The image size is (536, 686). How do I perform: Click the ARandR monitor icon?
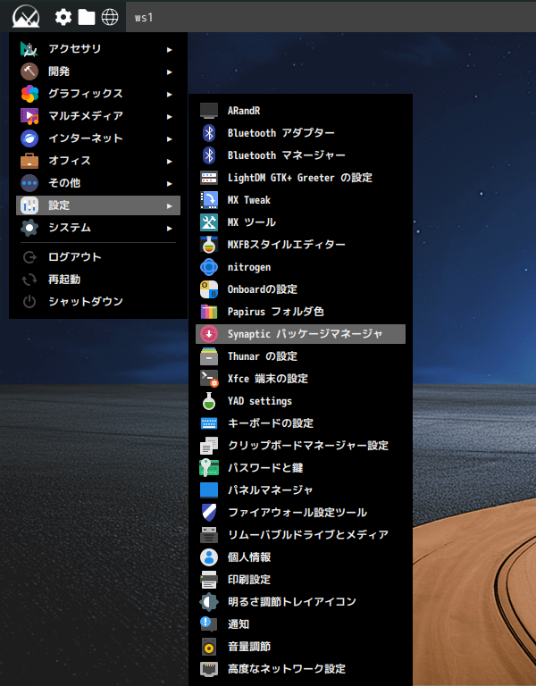coord(209,111)
